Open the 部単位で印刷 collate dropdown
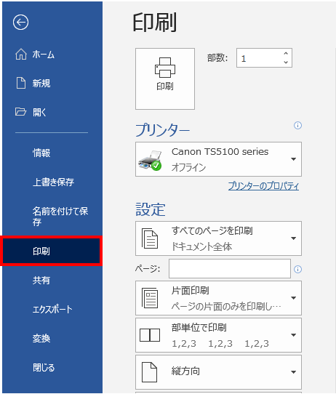336x394 pixels. [x=218, y=335]
